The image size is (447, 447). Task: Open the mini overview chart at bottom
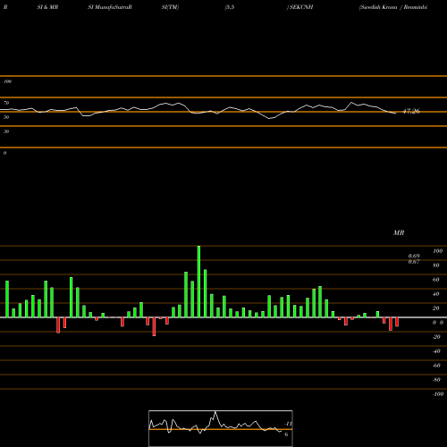coord(221,428)
